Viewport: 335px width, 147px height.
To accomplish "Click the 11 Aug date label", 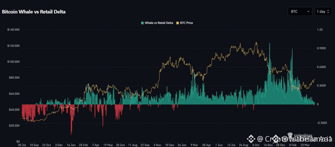I will point(132,145).
